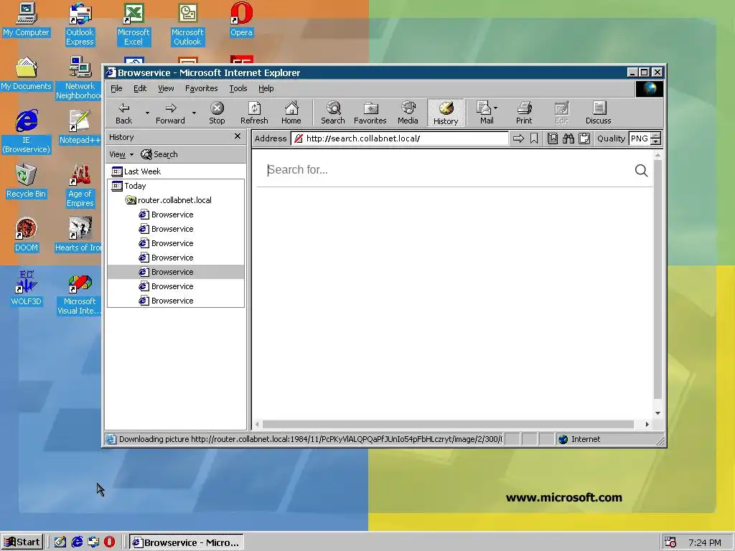Go to the Home page
The width and height of the screenshot is (735, 551).
(291, 113)
